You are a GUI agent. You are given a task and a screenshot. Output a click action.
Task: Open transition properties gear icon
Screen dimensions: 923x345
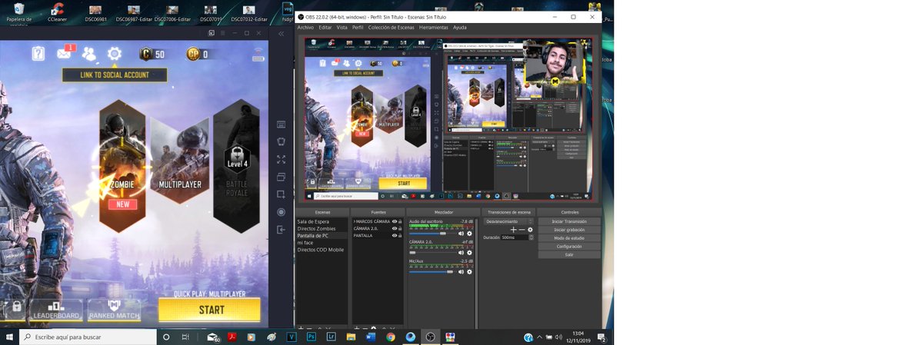pos(530,230)
